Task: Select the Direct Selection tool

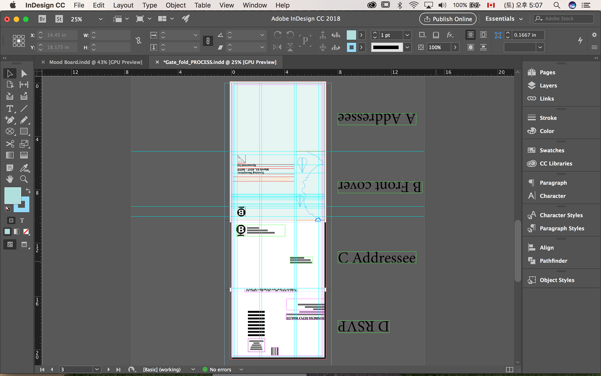Action: click(x=24, y=74)
